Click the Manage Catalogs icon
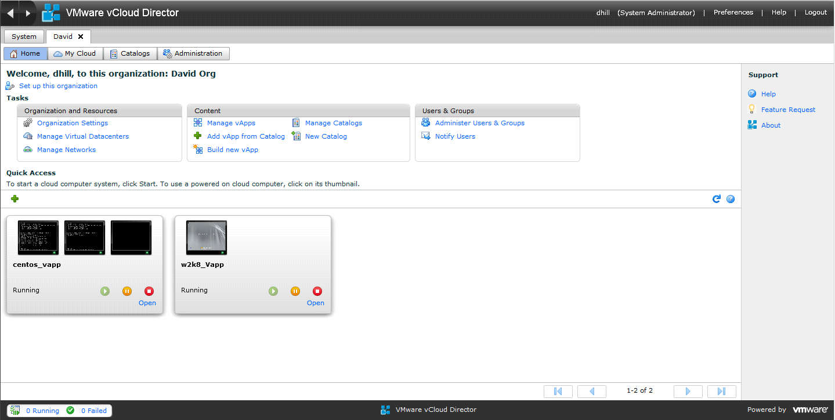Screen dimensions: 835x420 [x=296, y=123]
